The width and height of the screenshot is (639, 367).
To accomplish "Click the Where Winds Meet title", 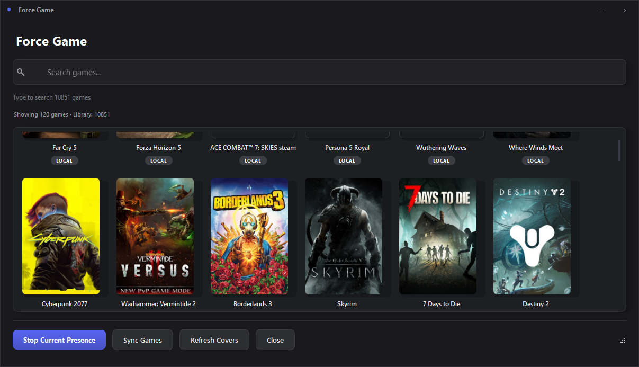I will click(x=536, y=148).
